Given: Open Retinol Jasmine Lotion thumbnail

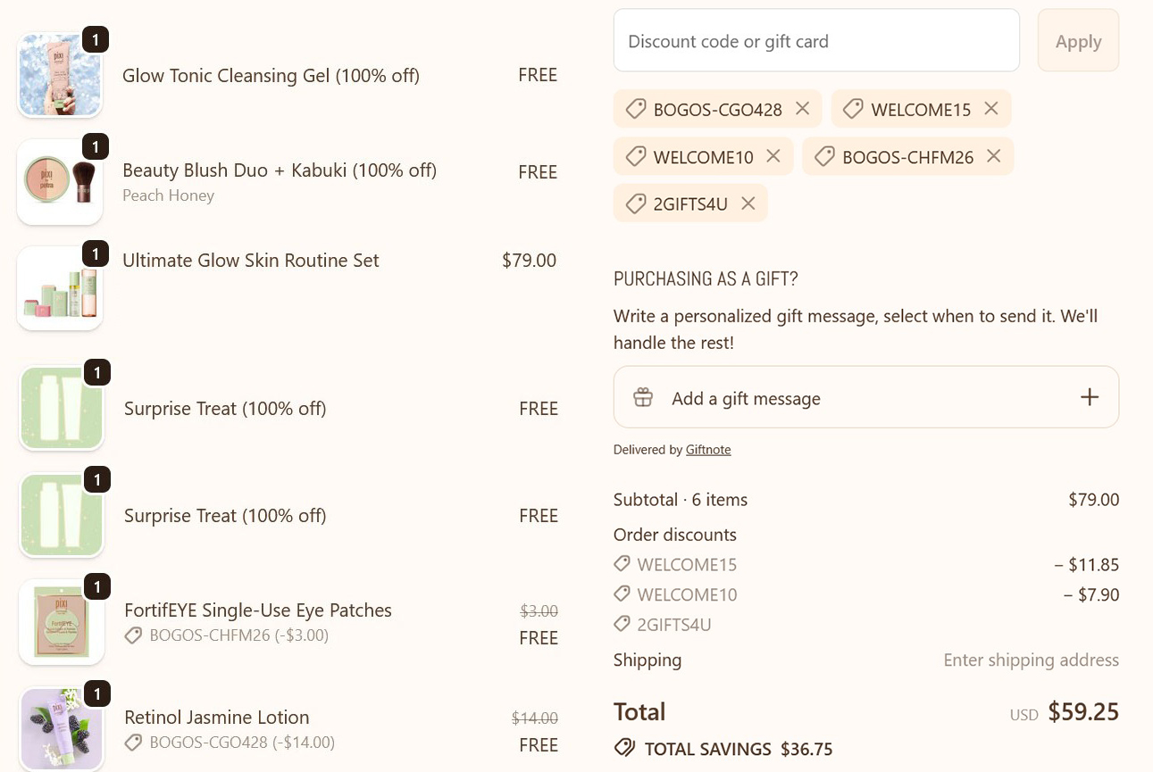Looking at the screenshot, I should point(62,729).
